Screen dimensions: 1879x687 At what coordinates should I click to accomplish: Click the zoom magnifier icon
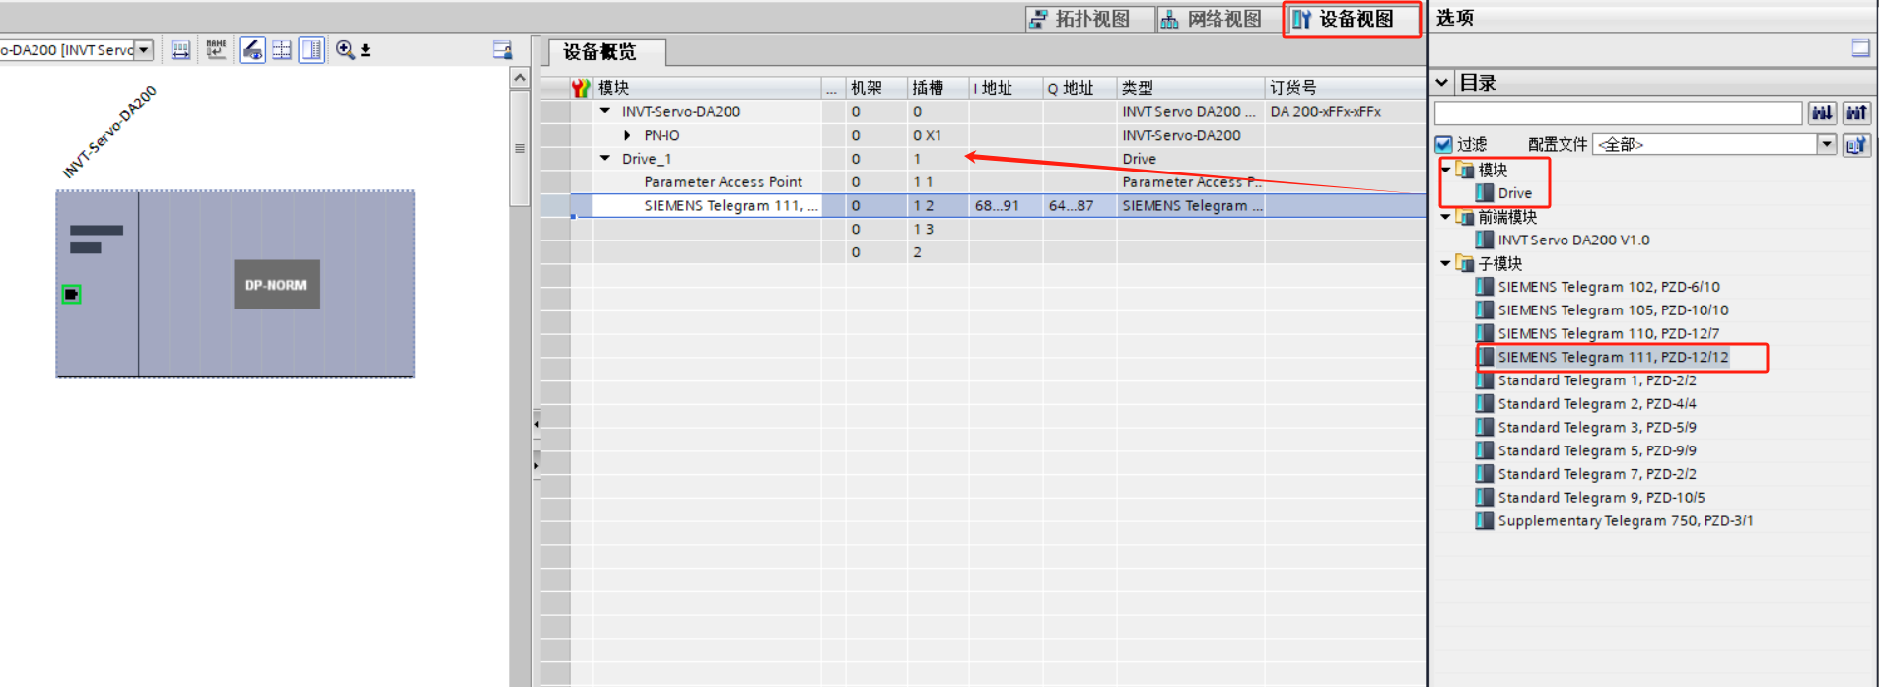(345, 50)
